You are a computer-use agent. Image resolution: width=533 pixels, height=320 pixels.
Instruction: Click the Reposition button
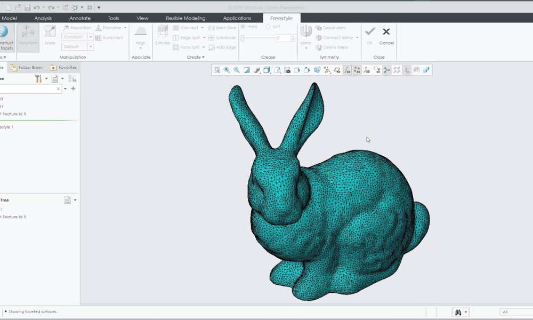click(77, 28)
